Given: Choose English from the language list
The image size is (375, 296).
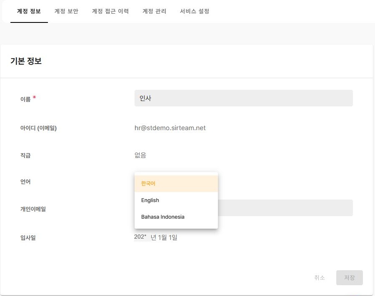Looking at the screenshot, I should 176,200.
